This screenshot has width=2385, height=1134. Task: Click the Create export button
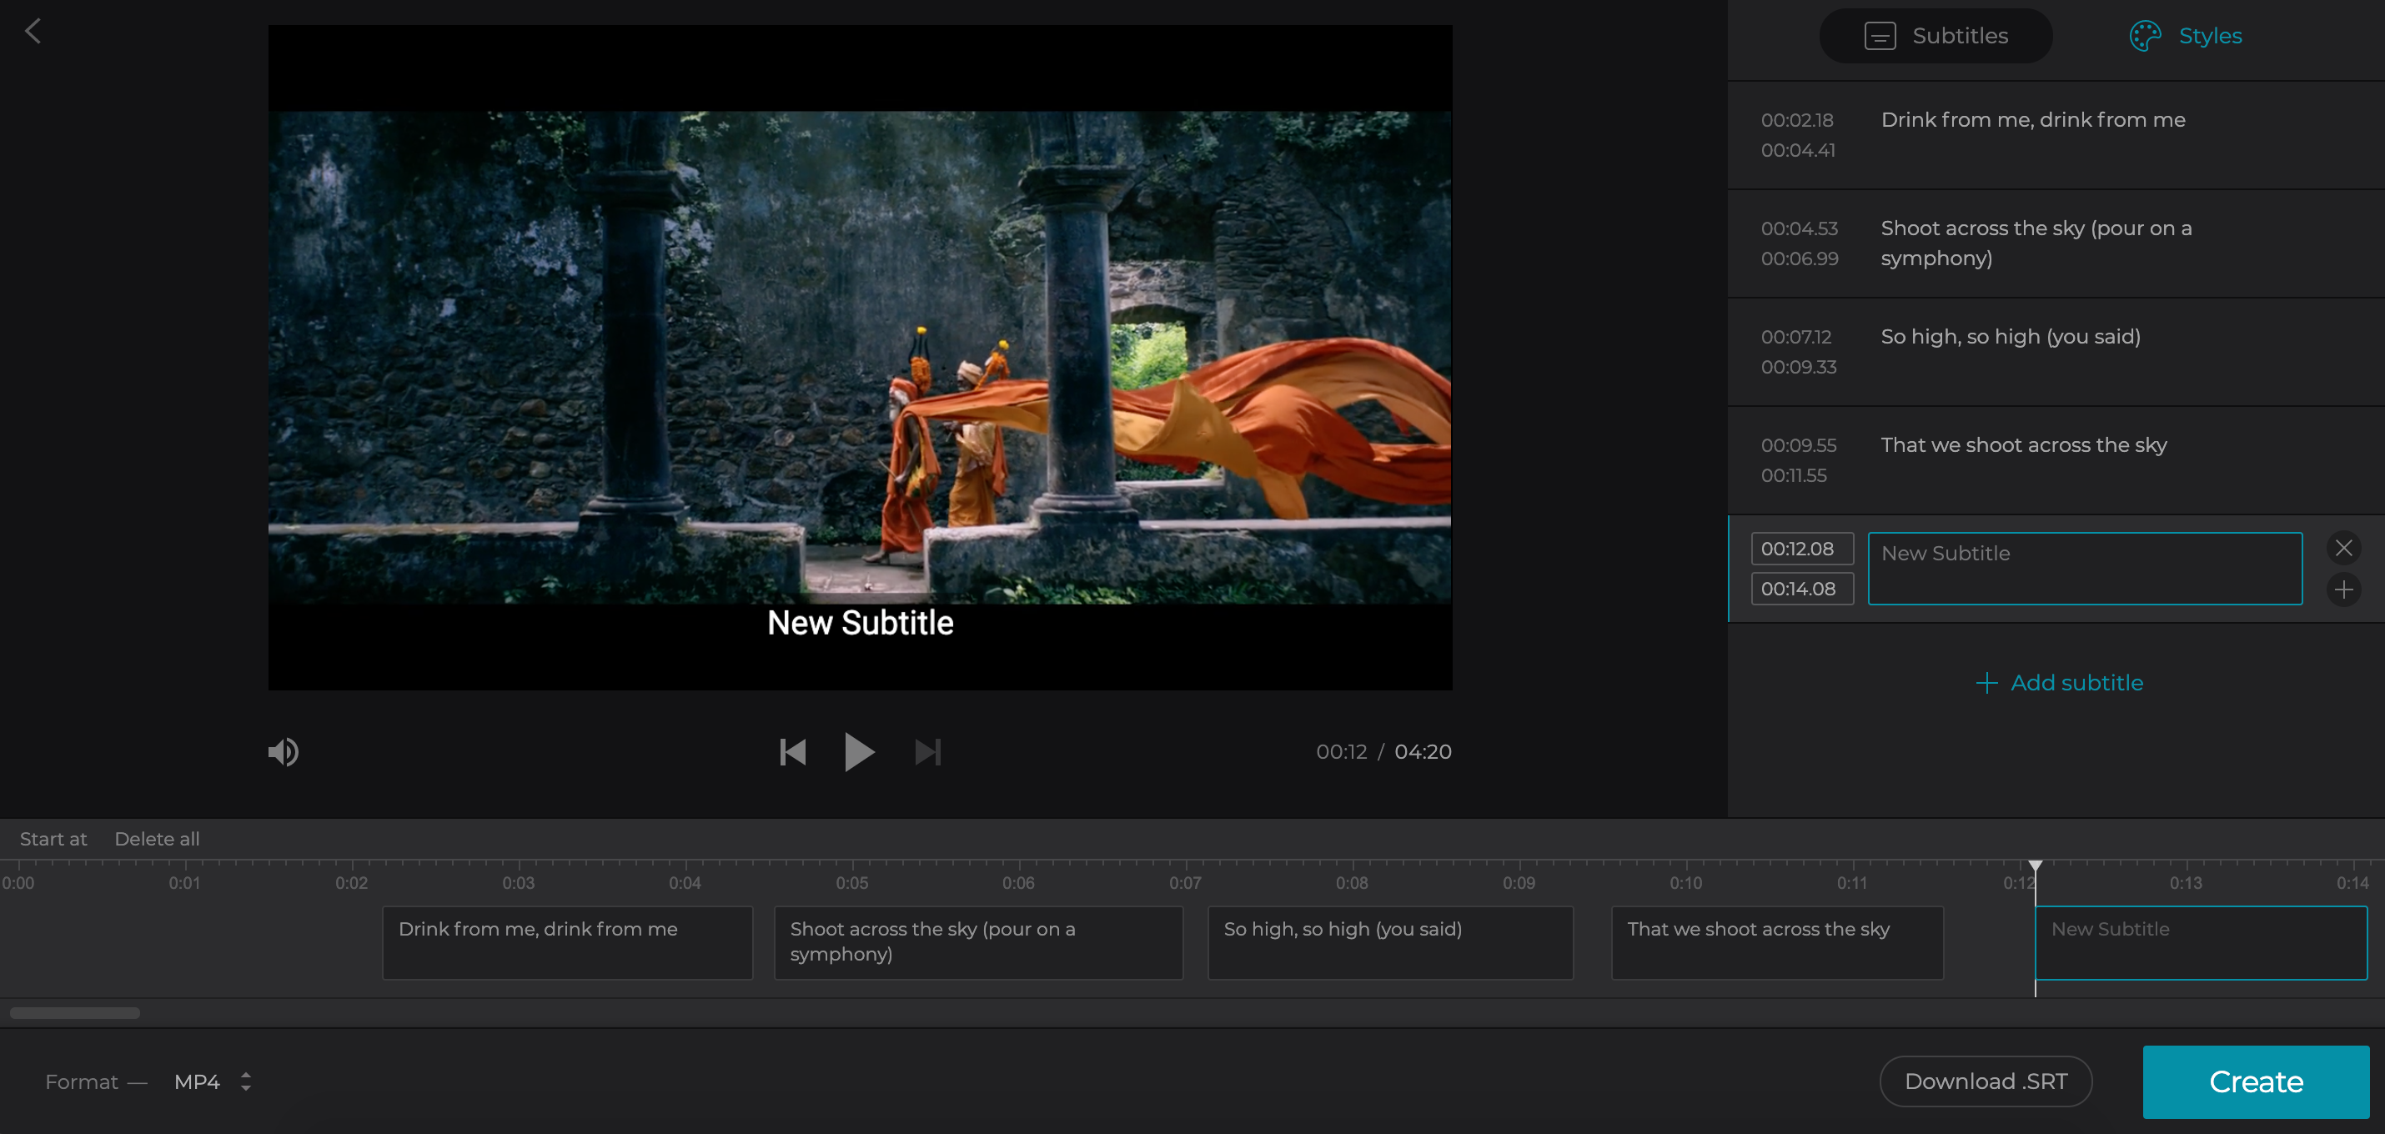pyautogui.click(x=2257, y=1081)
